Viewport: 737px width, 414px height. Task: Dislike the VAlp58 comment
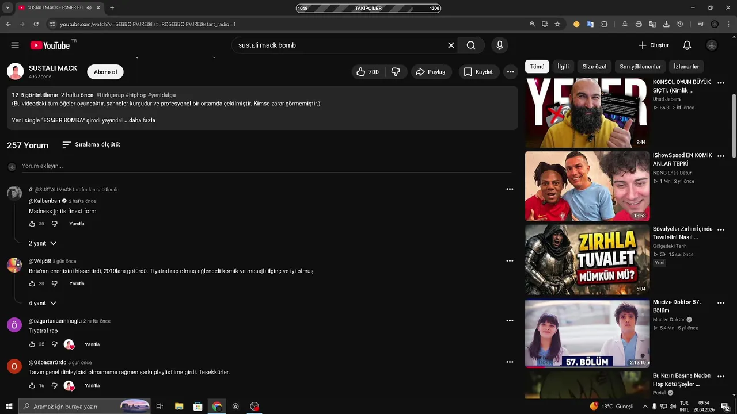point(55,283)
